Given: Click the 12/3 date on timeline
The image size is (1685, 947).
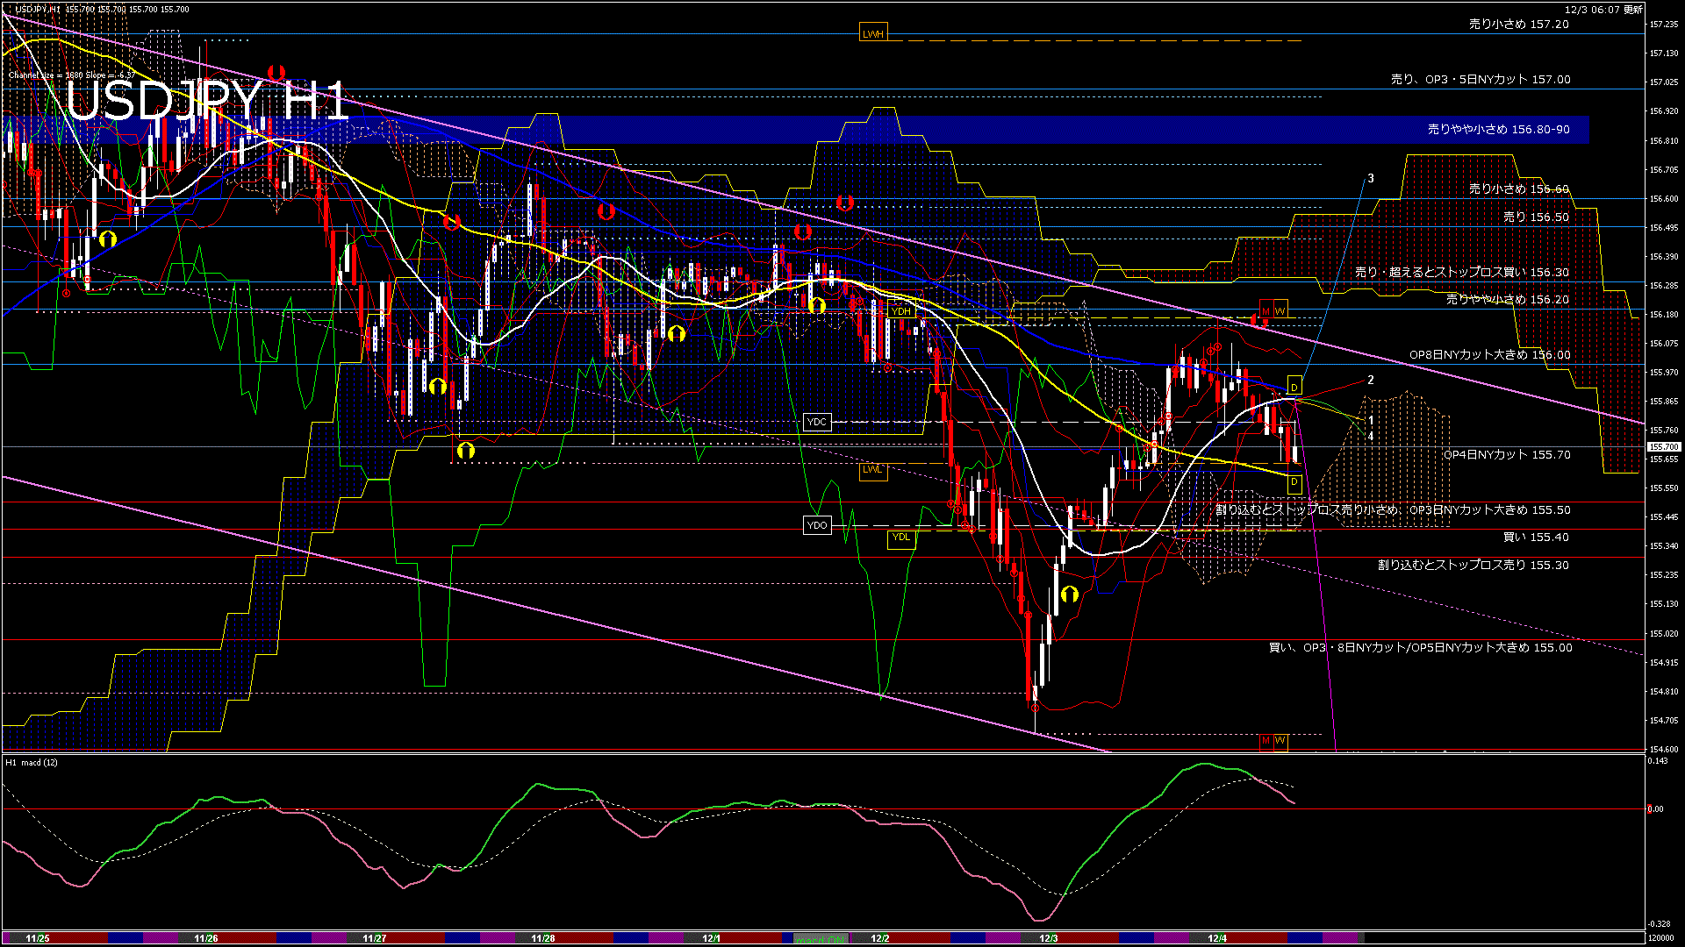Looking at the screenshot, I should click(x=1049, y=938).
